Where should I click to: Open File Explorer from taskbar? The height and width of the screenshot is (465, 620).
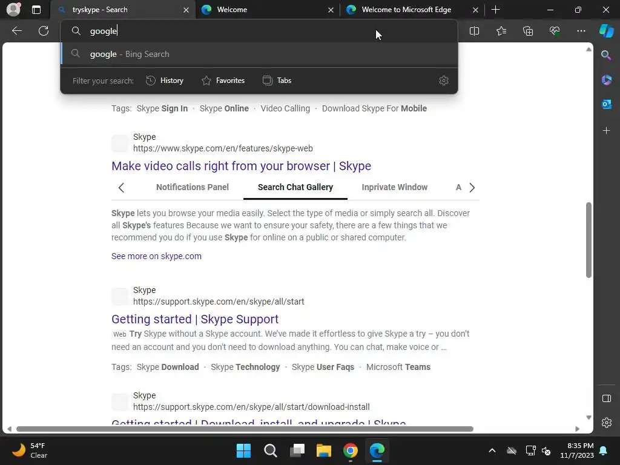(324, 450)
